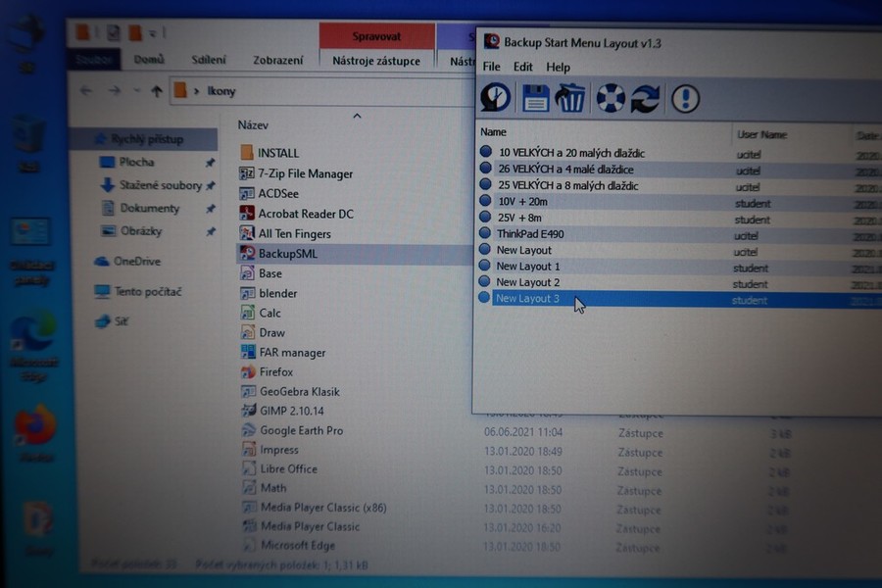Click the lifebuoy icon in toolbar
This screenshot has width=882, height=588.
[611, 98]
